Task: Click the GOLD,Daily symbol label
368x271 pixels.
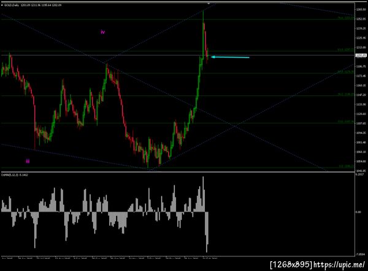Action: [12, 5]
